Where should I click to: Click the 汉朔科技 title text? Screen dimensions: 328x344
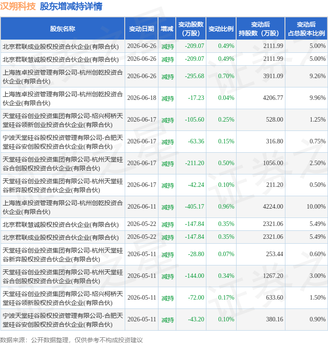pyautogui.click(x=18, y=6)
